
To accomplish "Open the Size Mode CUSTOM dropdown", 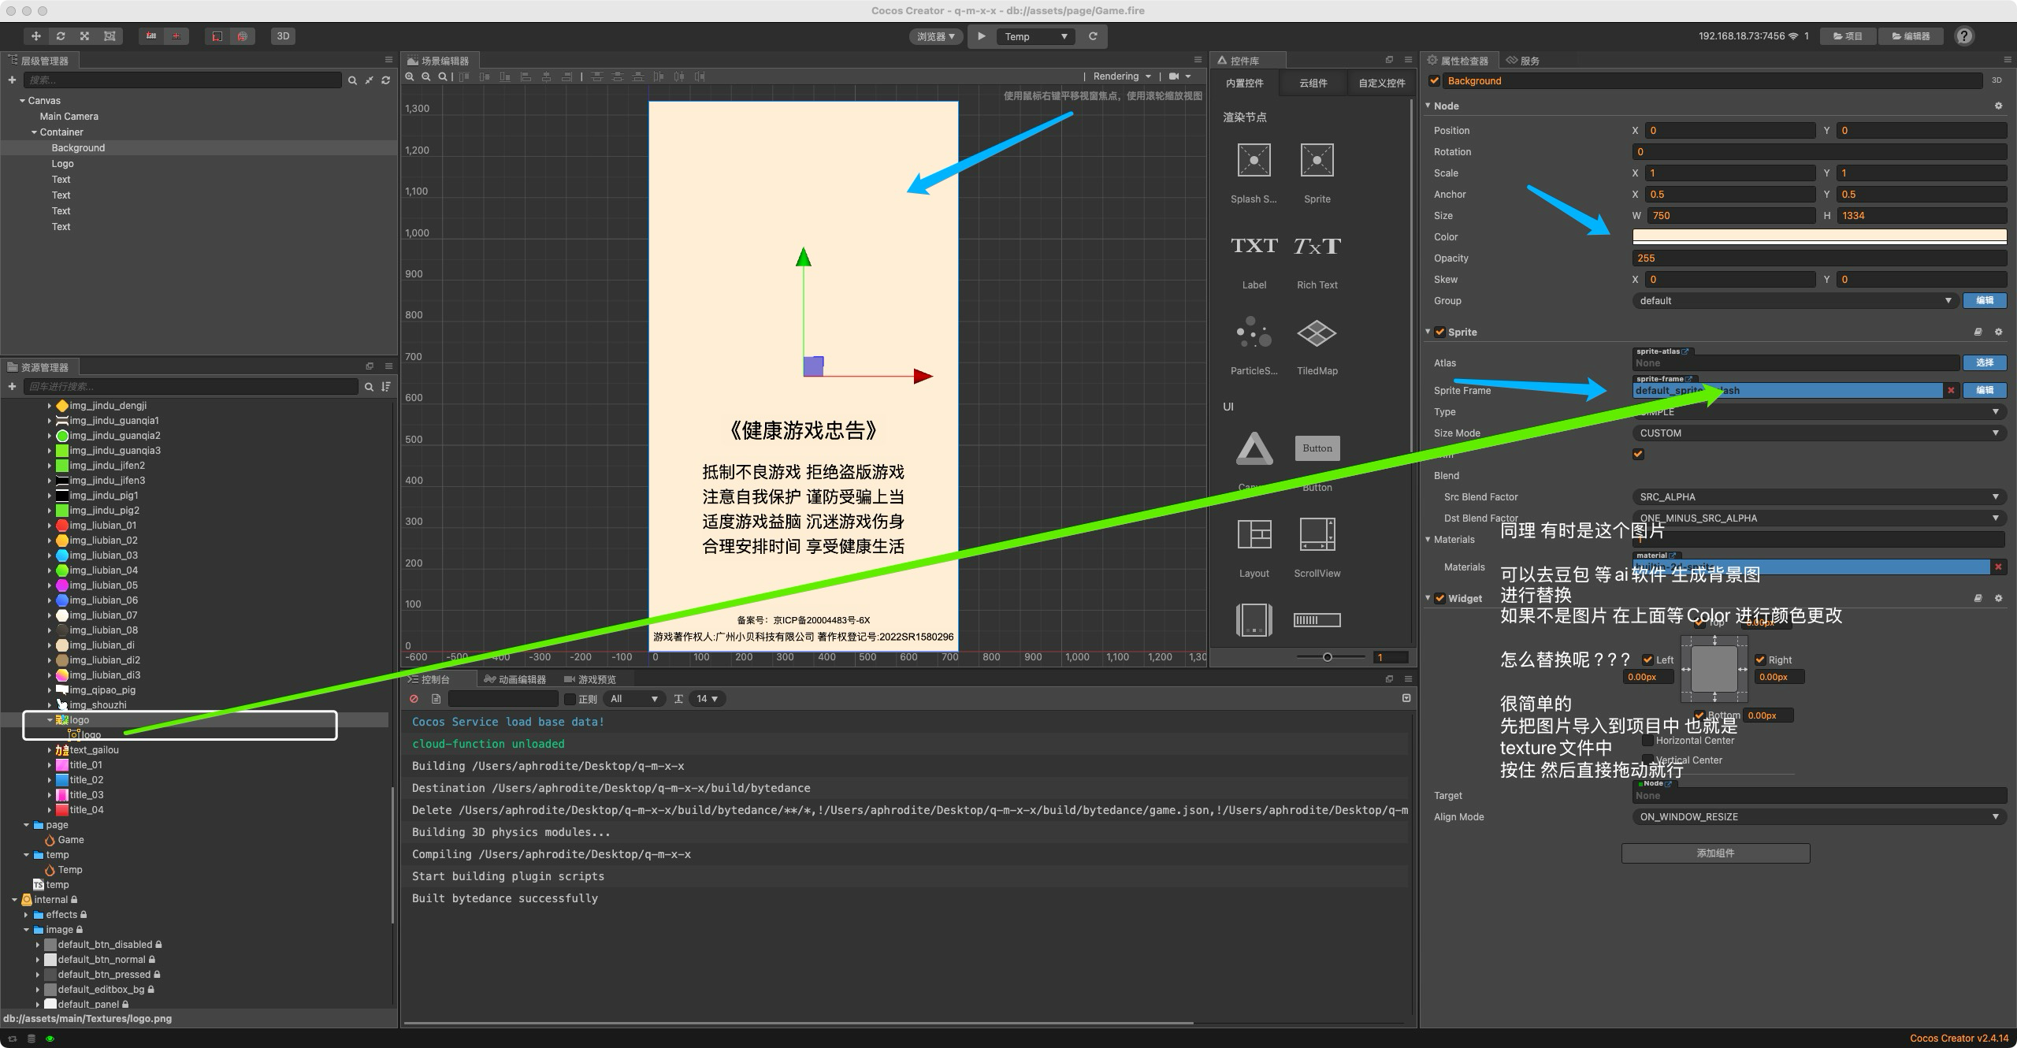I will (x=1818, y=433).
